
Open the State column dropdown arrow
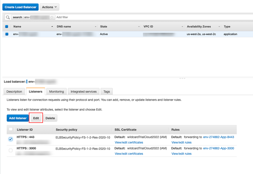point(139,26)
